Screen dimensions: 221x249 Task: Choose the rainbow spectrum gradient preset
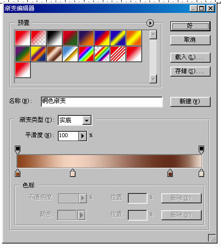tap(86, 54)
